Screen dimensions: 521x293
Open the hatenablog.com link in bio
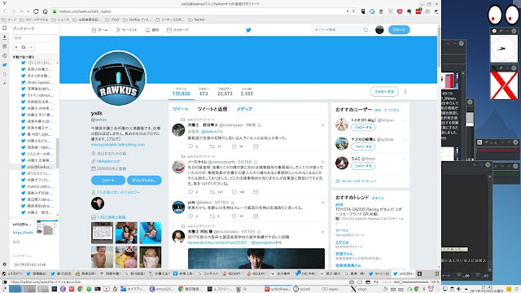point(118,145)
